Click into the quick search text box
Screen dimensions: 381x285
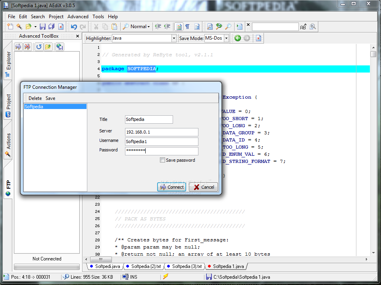click(x=275, y=27)
